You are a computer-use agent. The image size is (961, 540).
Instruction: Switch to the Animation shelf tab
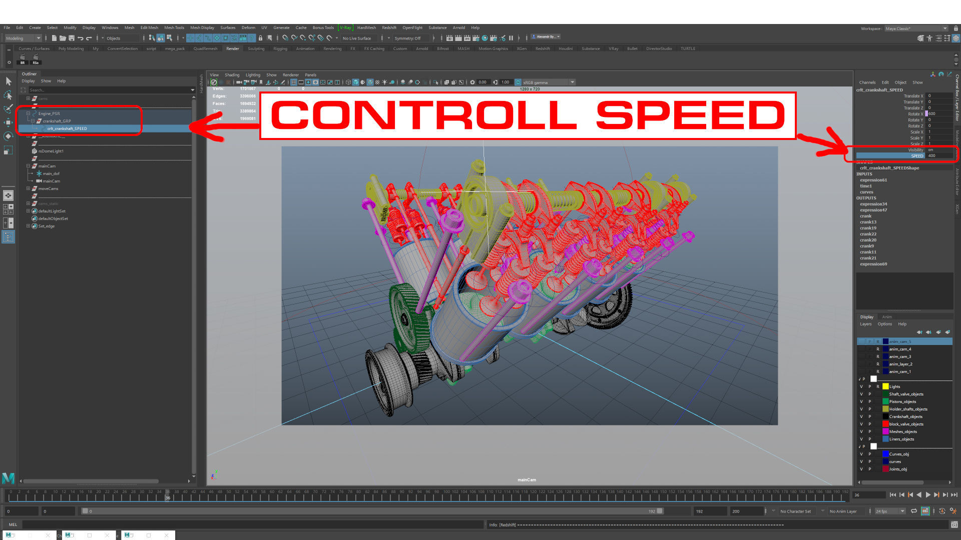click(x=305, y=48)
